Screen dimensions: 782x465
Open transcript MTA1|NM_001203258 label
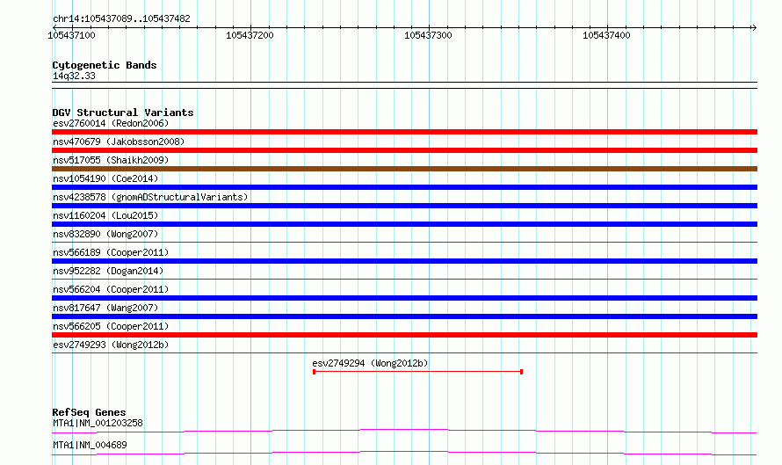(x=98, y=423)
